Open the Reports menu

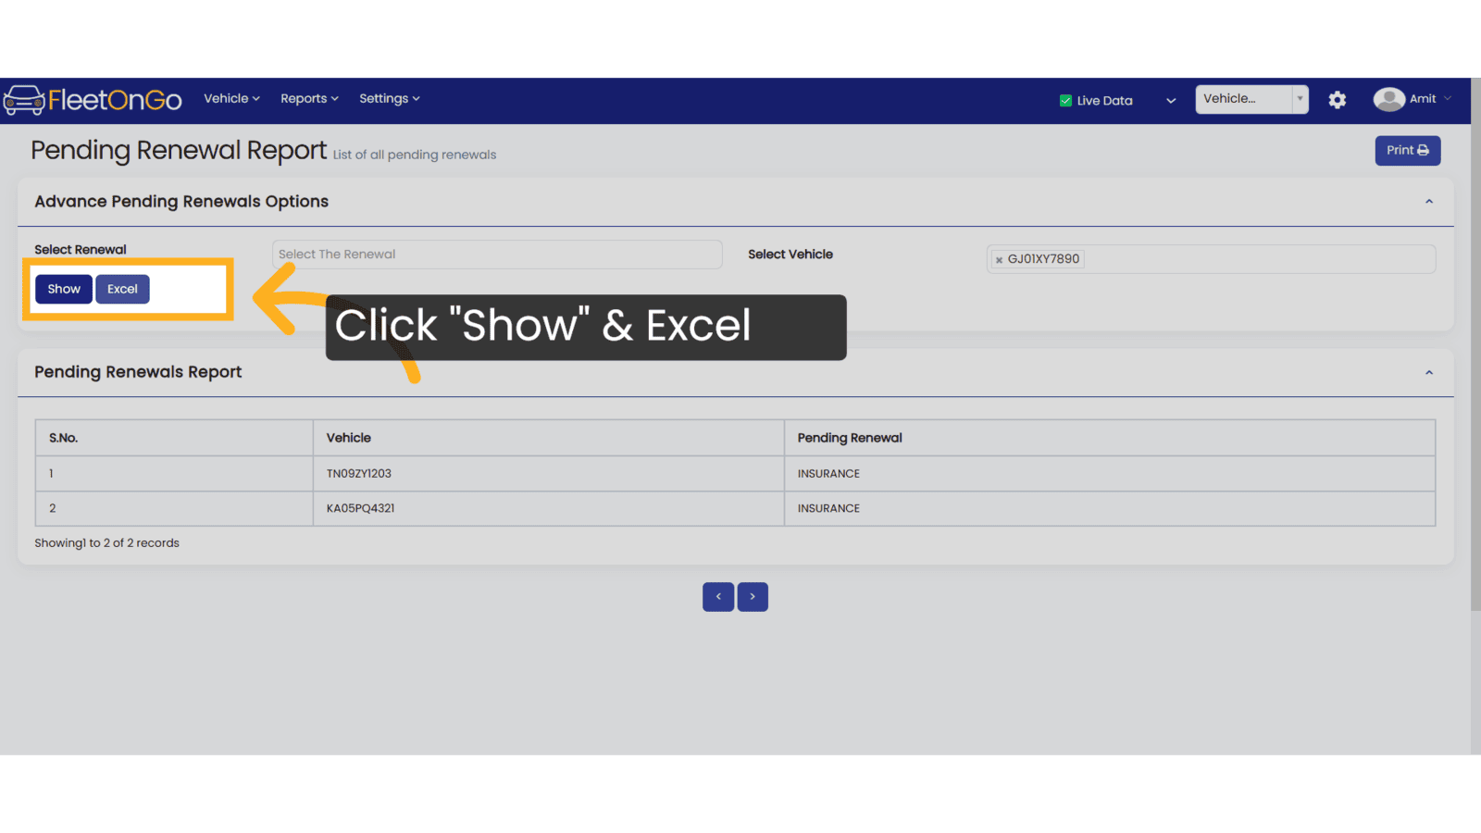tap(309, 99)
